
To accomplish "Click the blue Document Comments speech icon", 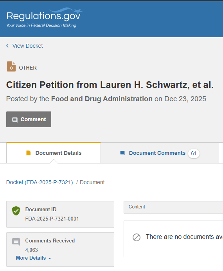I will pyautogui.click(x=122, y=153).
